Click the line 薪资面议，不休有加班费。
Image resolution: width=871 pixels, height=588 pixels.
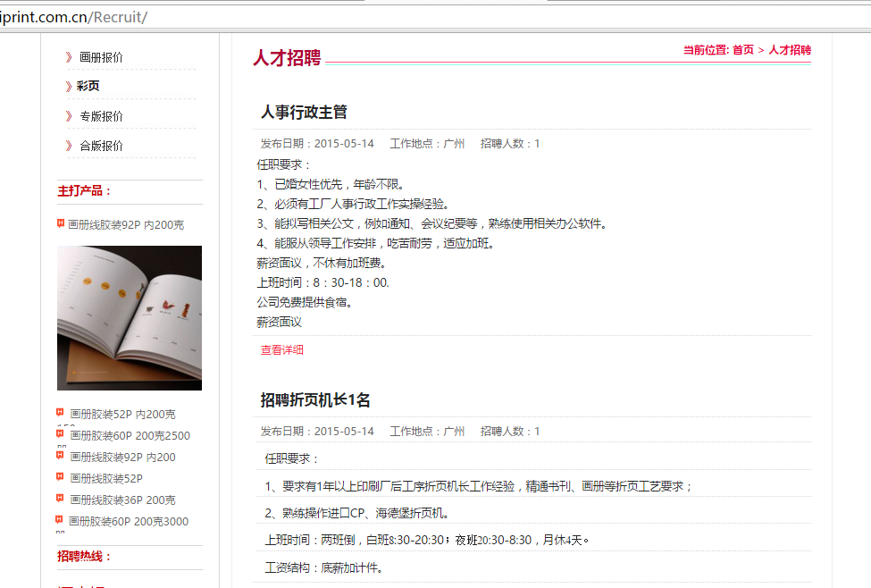pyautogui.click(x=322, y=264)
